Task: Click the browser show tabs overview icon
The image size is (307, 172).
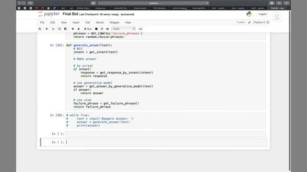Action: (286, 3)
